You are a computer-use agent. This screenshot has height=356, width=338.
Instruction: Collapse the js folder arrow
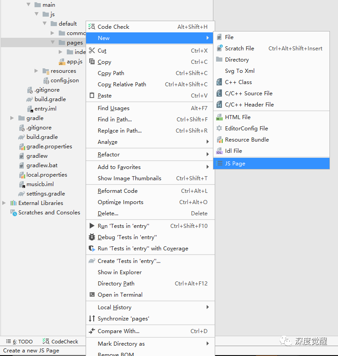pyautogui.click(x=36, y=14)
